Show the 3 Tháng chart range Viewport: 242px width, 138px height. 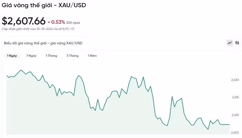(72, 56)
